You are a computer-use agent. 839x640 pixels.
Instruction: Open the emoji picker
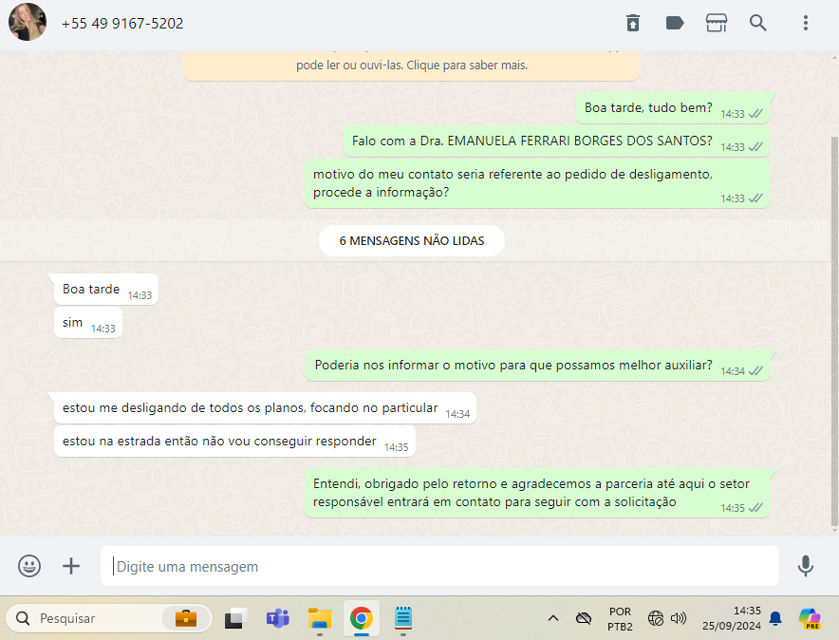[x=29, y=566]
